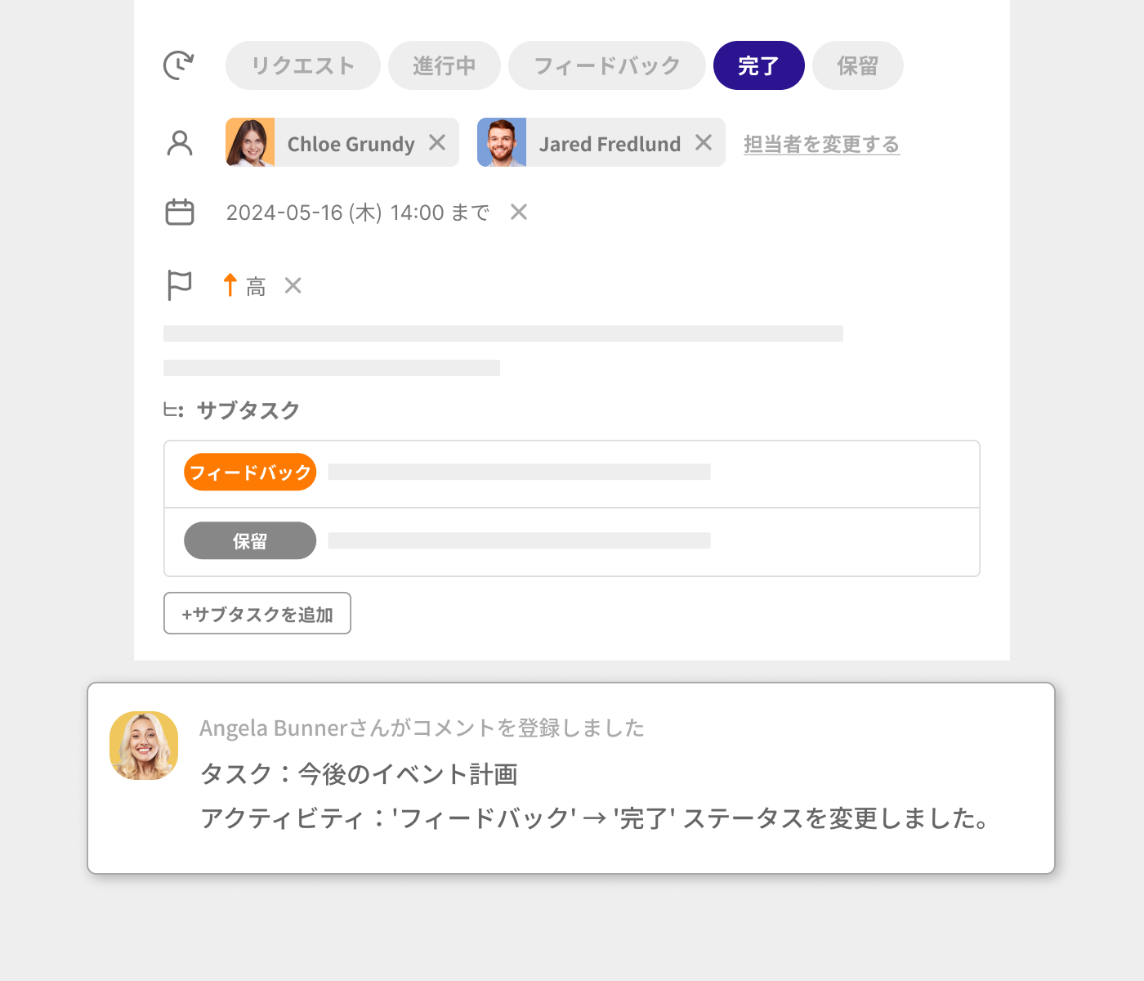Set status to 進行中

coord(444,65)
